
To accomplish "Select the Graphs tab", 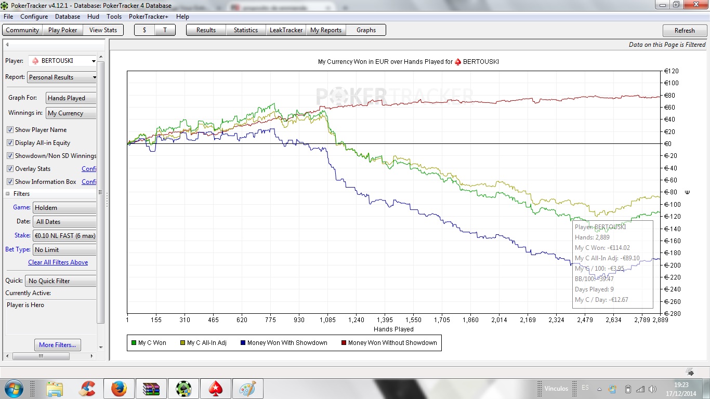I will (366, 30).
